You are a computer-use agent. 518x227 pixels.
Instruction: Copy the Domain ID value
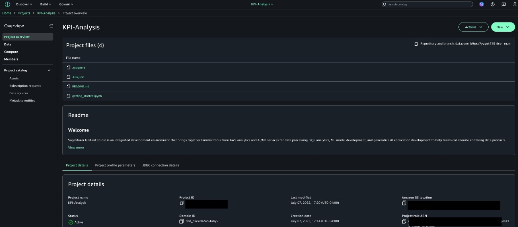coord(181,221)
